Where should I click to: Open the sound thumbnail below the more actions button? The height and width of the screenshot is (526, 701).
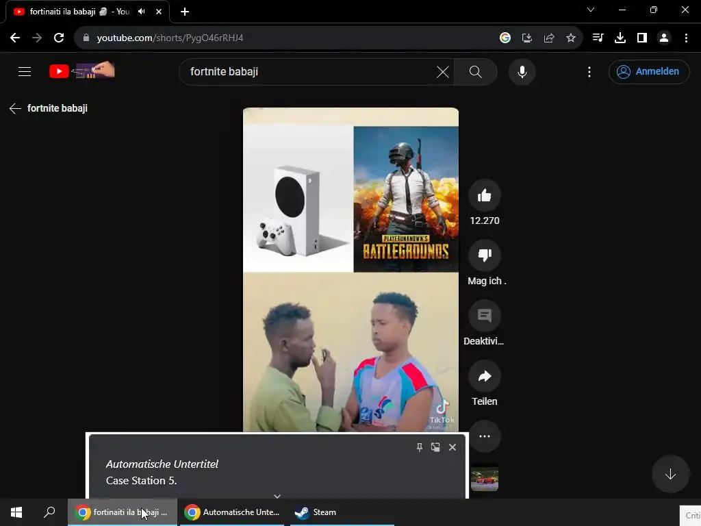pyautogui.click(x=485, y=479)
